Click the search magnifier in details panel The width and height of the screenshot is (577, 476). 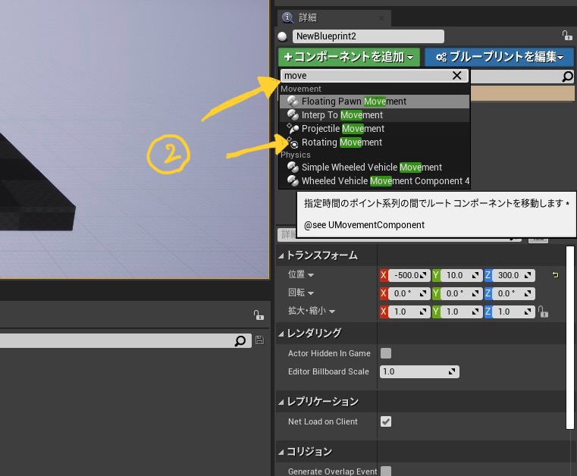[x=567, y=77]
